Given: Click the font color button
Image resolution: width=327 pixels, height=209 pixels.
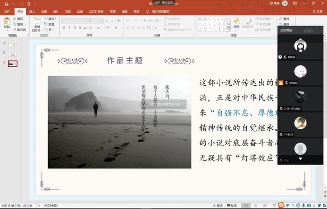Looking at the screenshot, I should (x=117, y=28).
